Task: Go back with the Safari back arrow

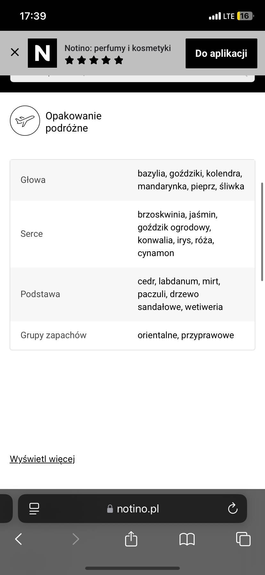Action: tap(19, 539)
